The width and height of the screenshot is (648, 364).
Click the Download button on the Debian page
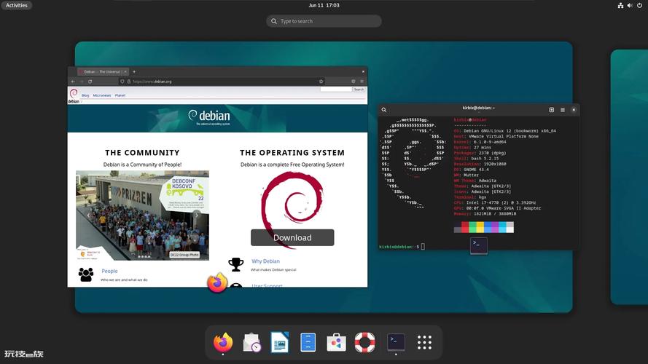tap(292, 238)
